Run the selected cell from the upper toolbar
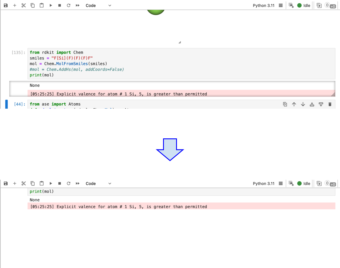The width and height of the screenshot is (340, 268). pyautogui.click(x=51, y=5)
